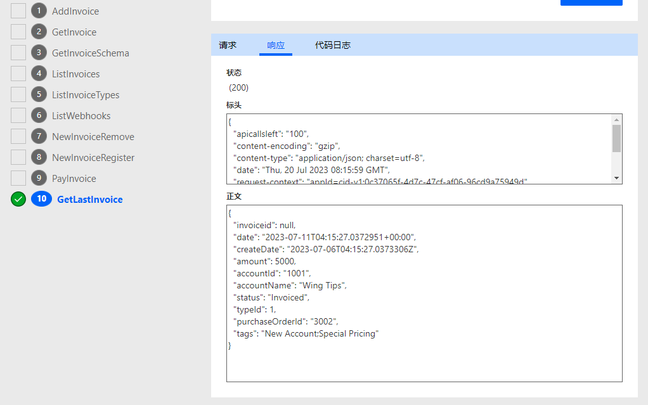Click the step 5 number badge
The width and height of the screenshot is (648, 405).
39,94
